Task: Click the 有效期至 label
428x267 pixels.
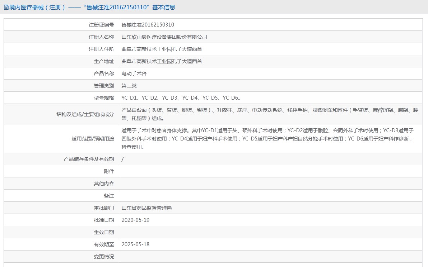Action: [x=104, y=245]
